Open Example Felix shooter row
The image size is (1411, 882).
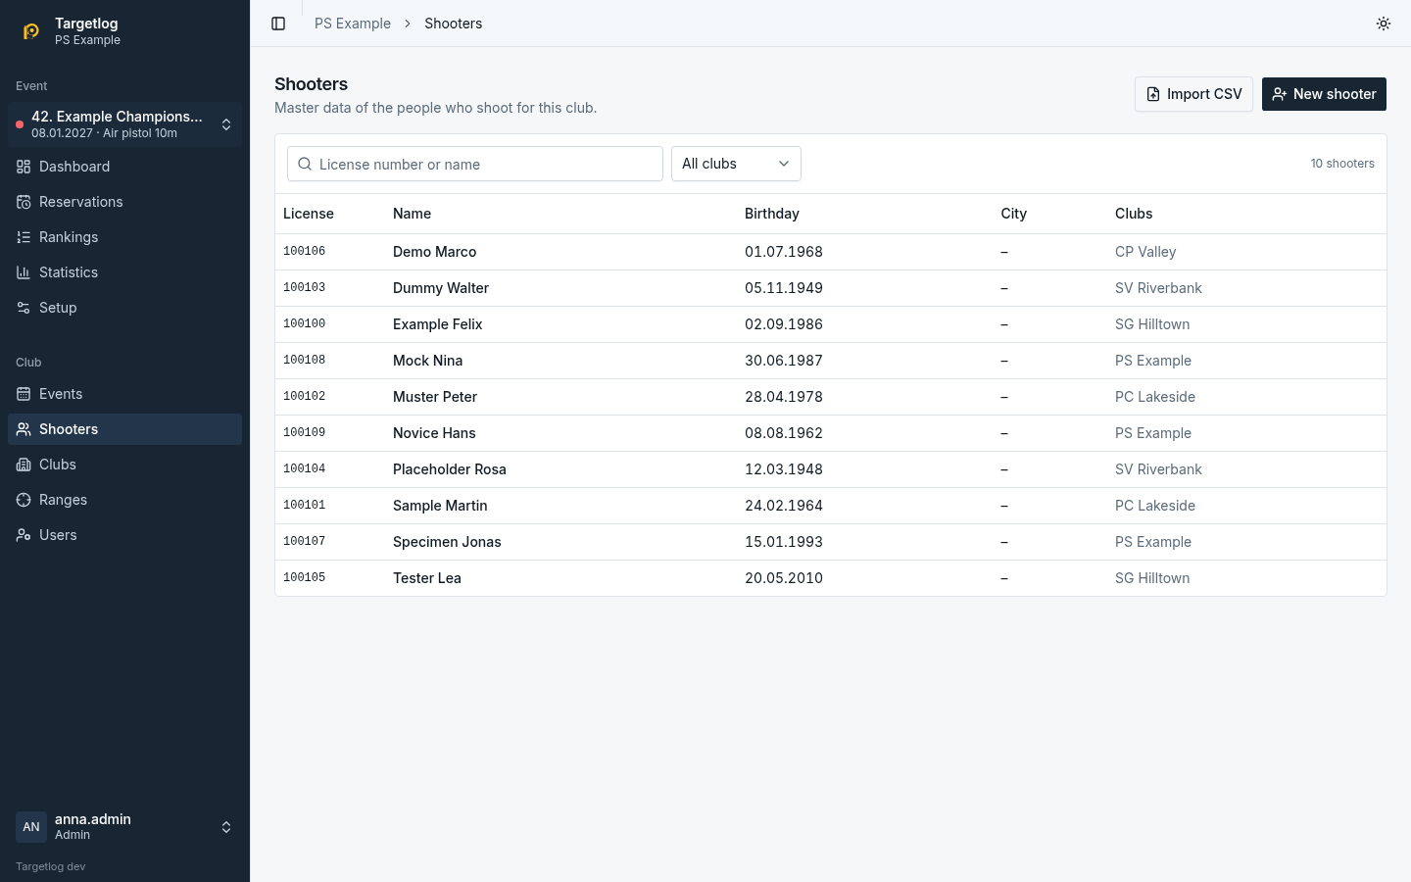point(831,324)
